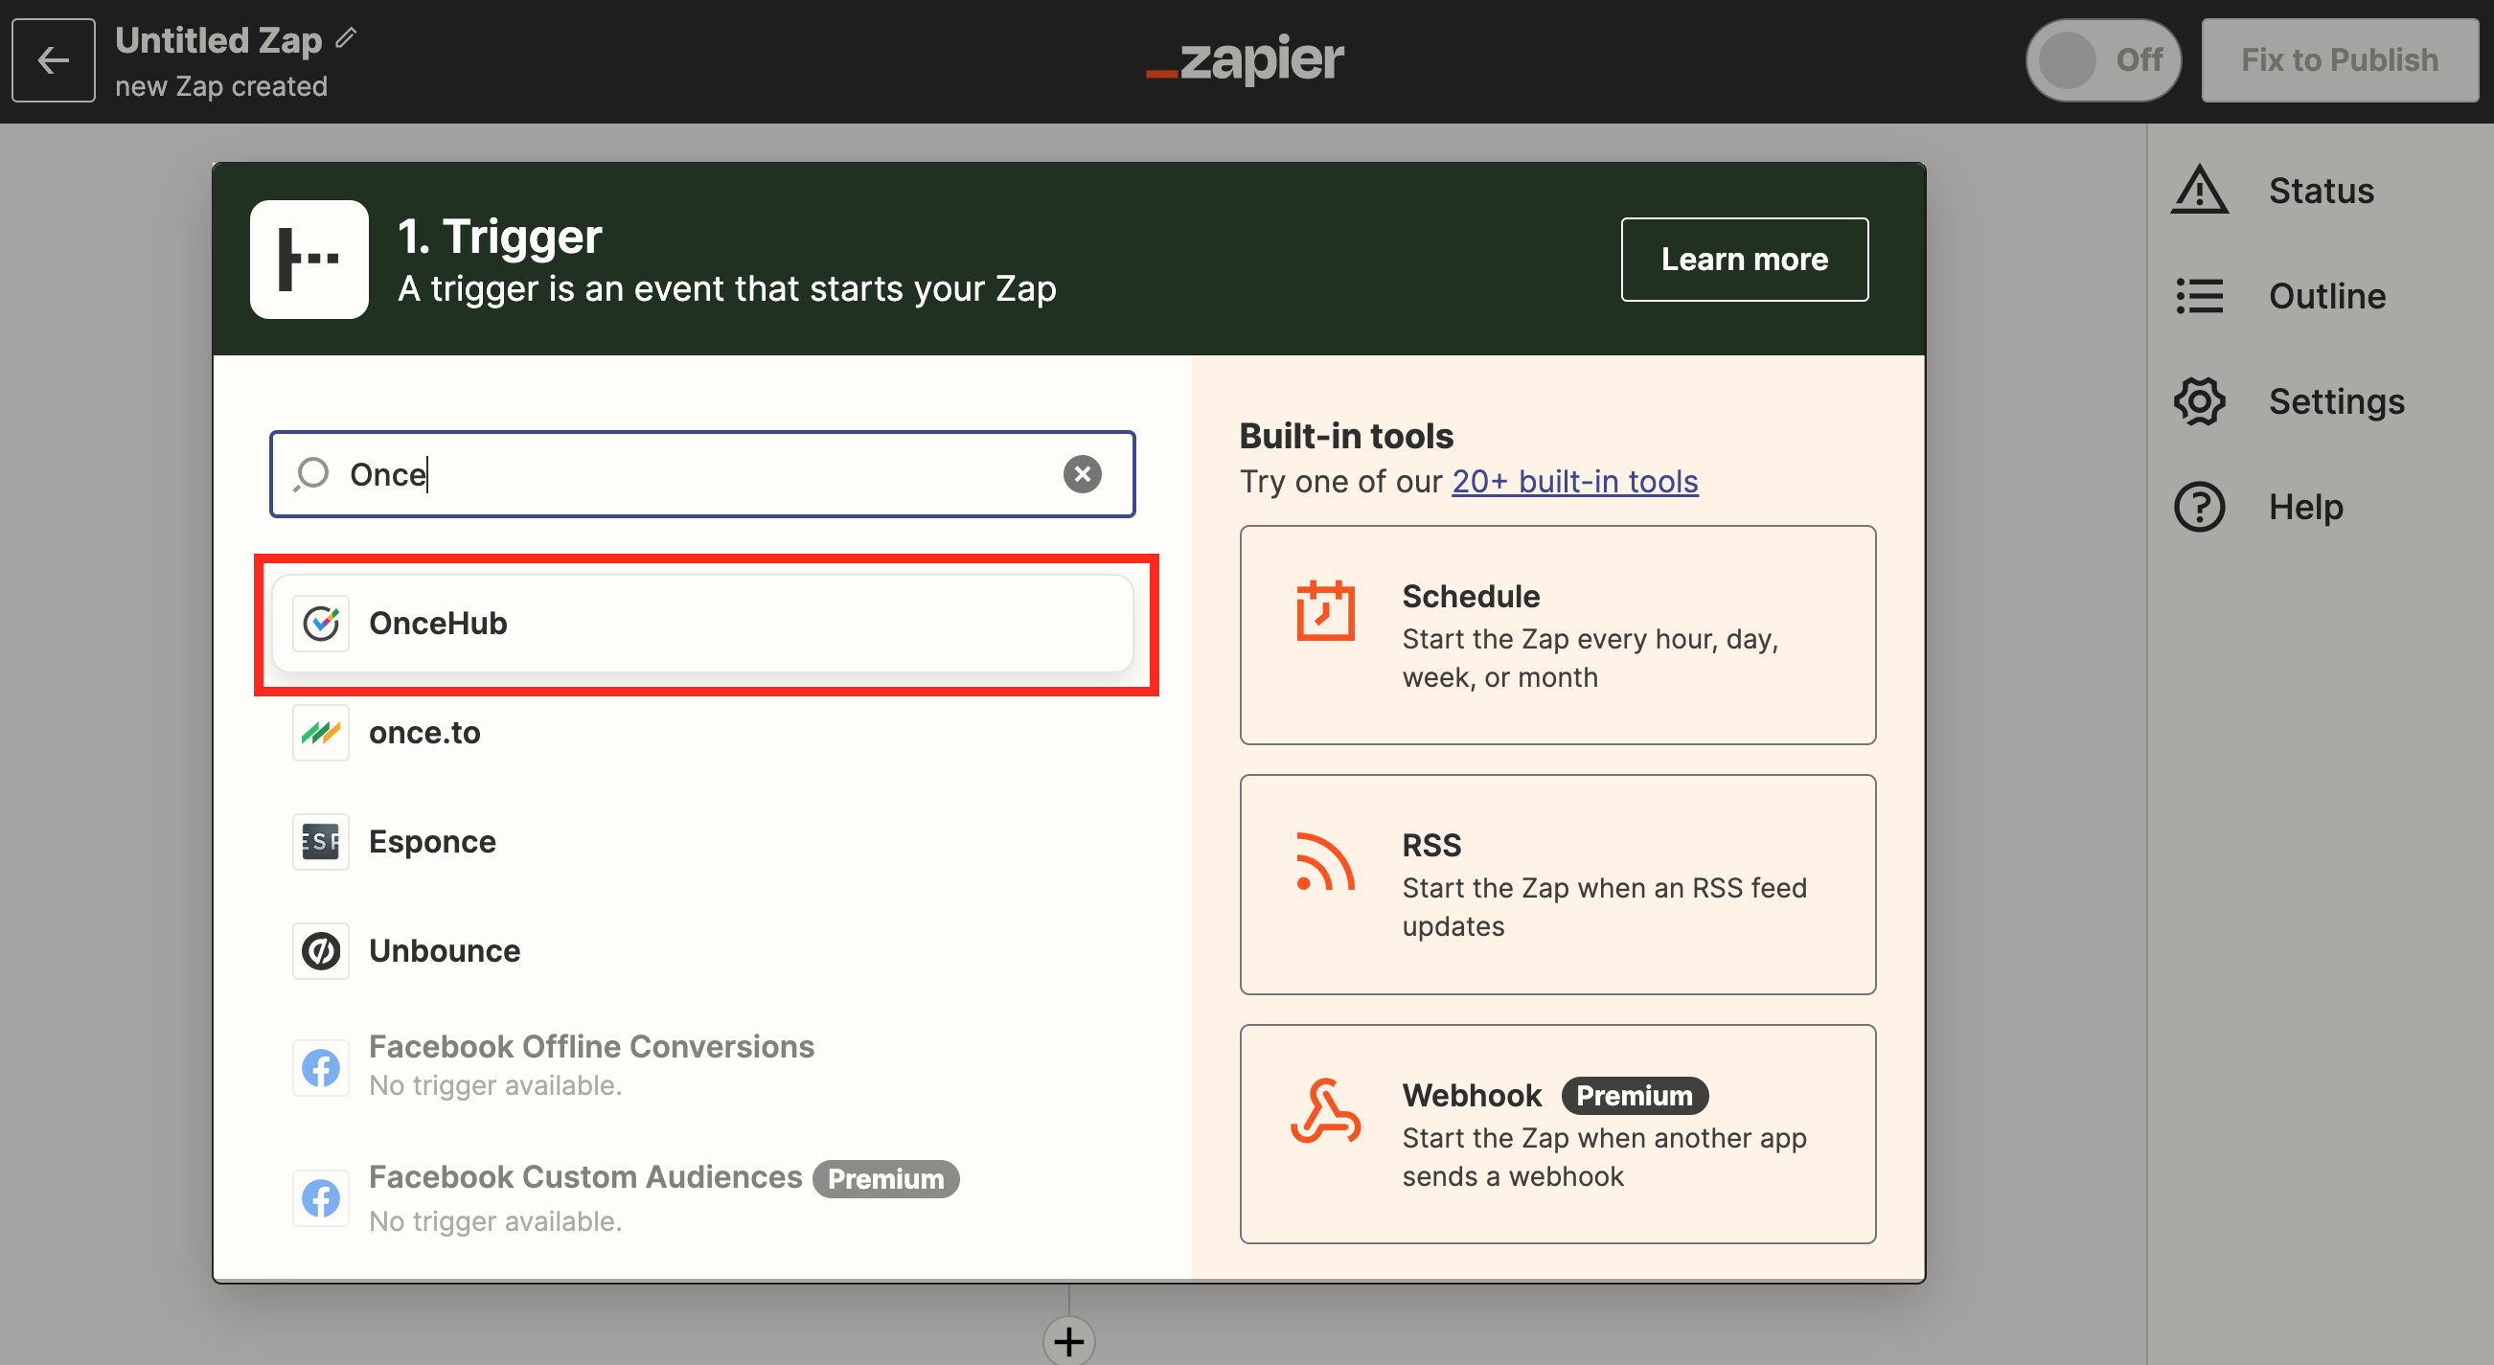Click the Webhook icon
2494x1365 pixels.
1325,1111
